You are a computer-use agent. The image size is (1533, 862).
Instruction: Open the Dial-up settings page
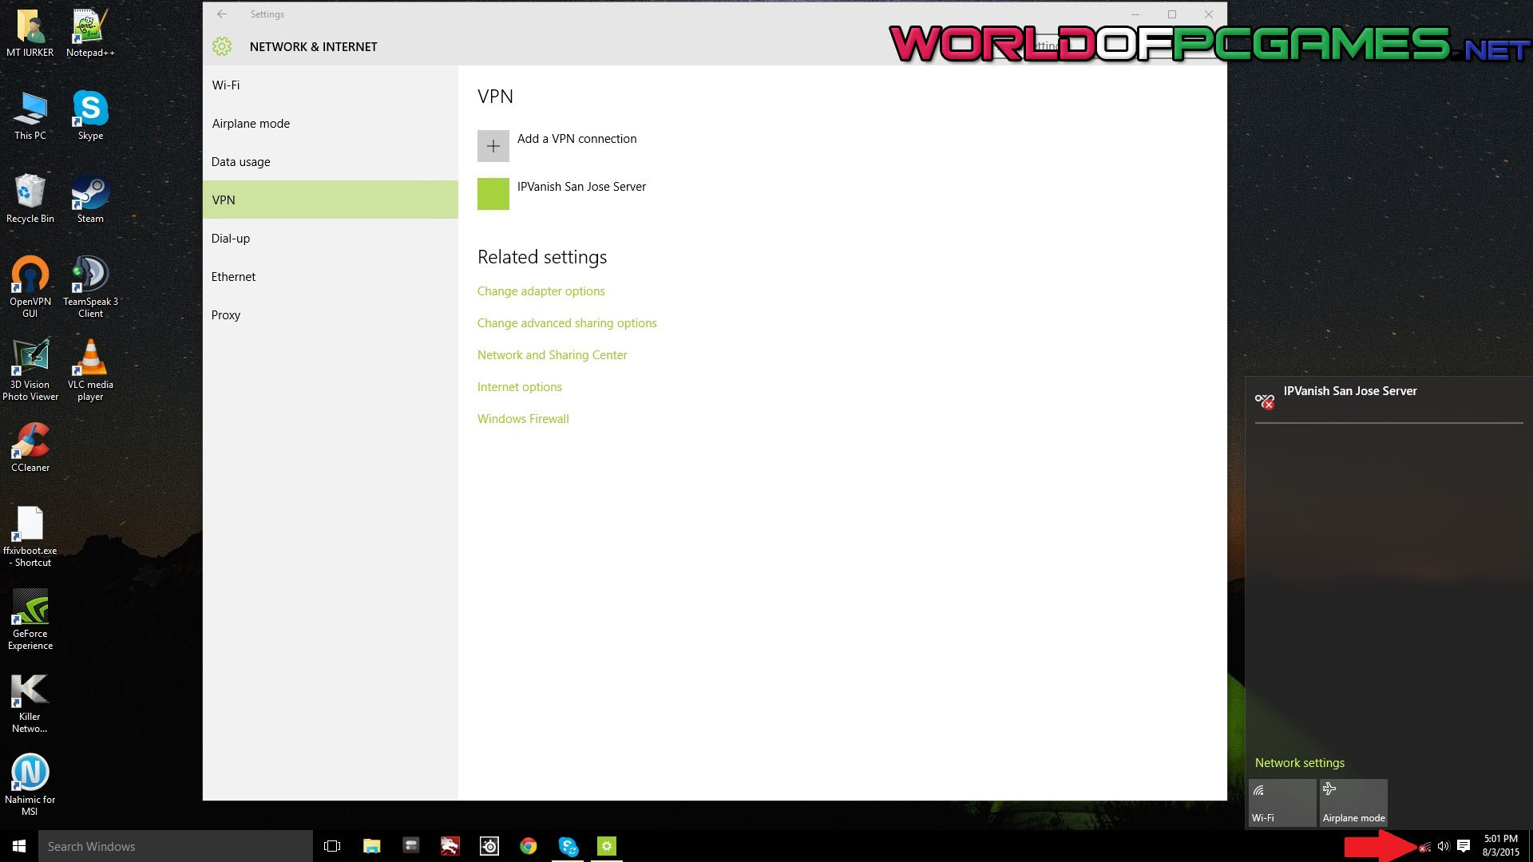pyautogui.click(x=331, y=239)
